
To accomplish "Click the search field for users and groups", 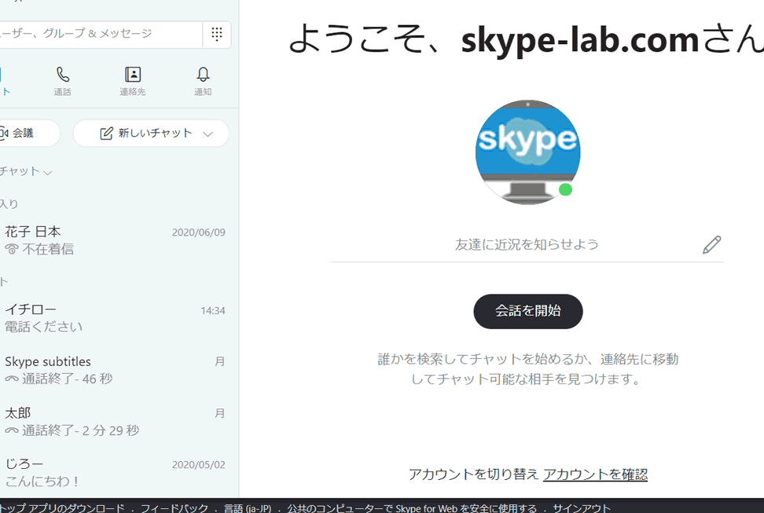I will [100, 34].
